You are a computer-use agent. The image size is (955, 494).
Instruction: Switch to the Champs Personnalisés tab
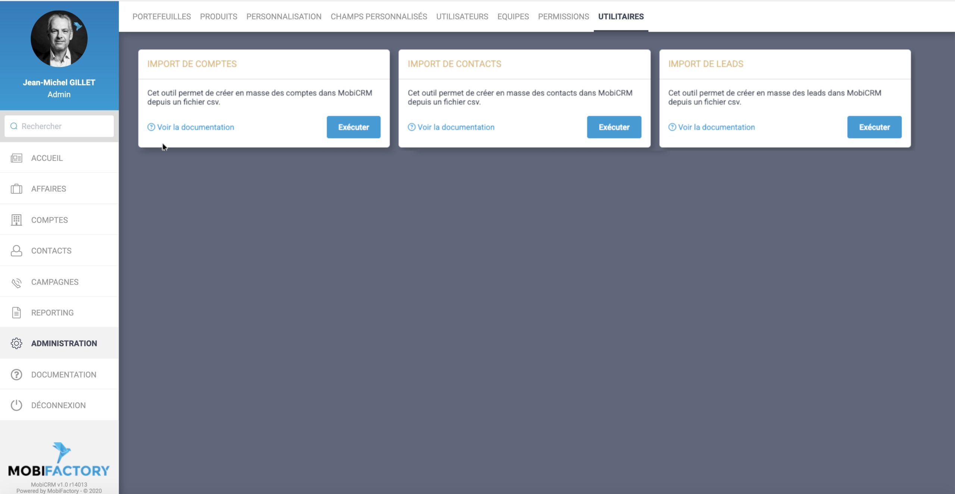click(379, 16)
